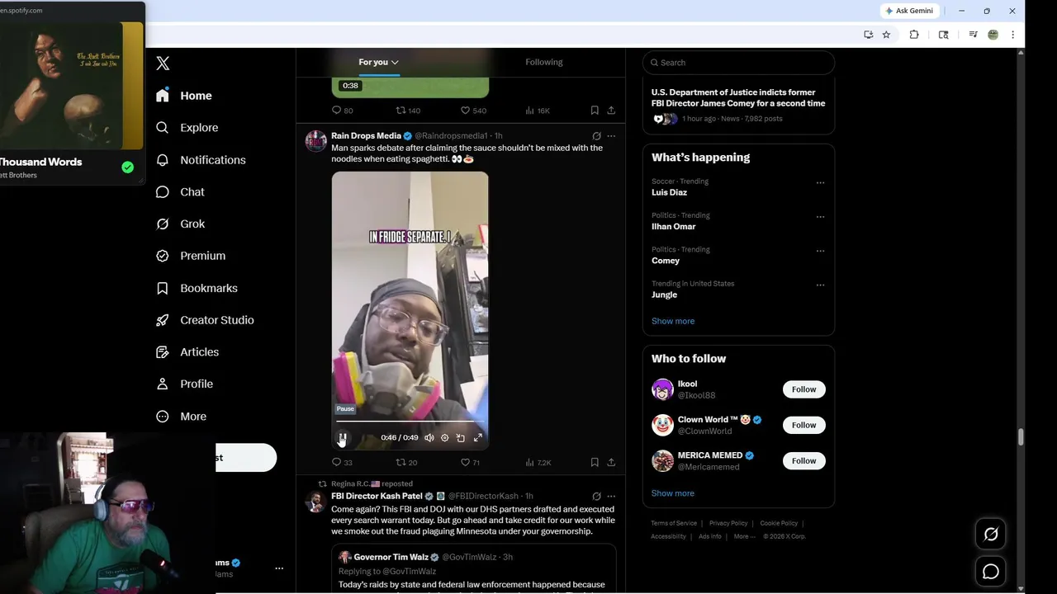The image size is (1057, 594).
Task: Open more menu on Rain Drops post
Action: [611, 136]
